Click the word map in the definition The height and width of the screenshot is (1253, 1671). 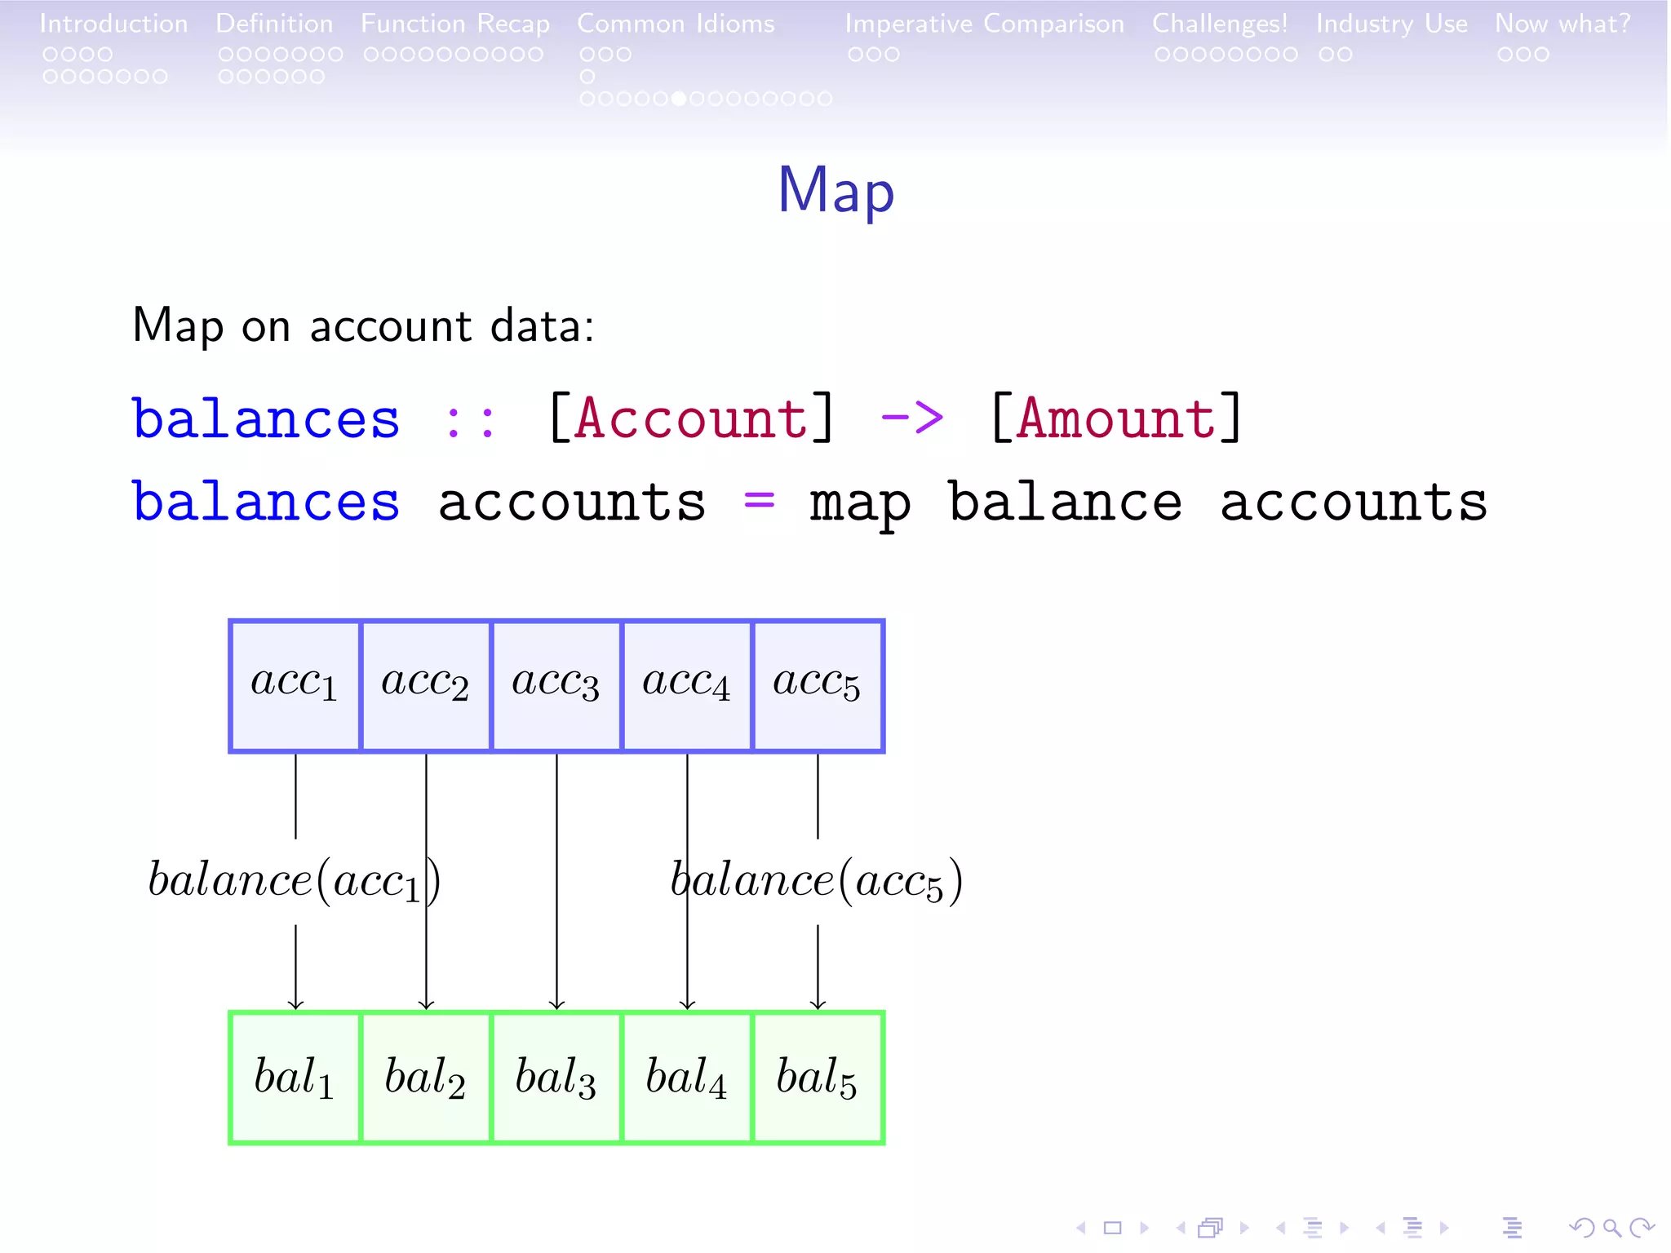pos(860,504)
